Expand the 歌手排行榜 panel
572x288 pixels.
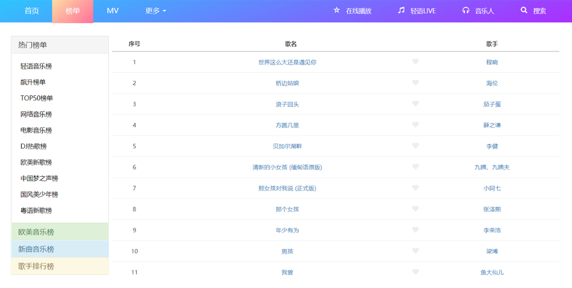60,266
